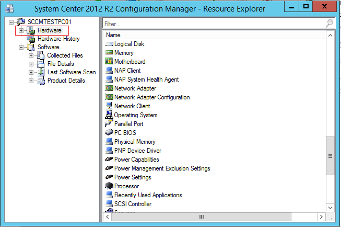Click the NAP Client icon
This screenshot has width=341, height=227.
(109, 71)
